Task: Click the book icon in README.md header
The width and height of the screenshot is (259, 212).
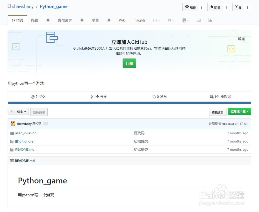Action: pyautogui.click(x=12, y=161)
